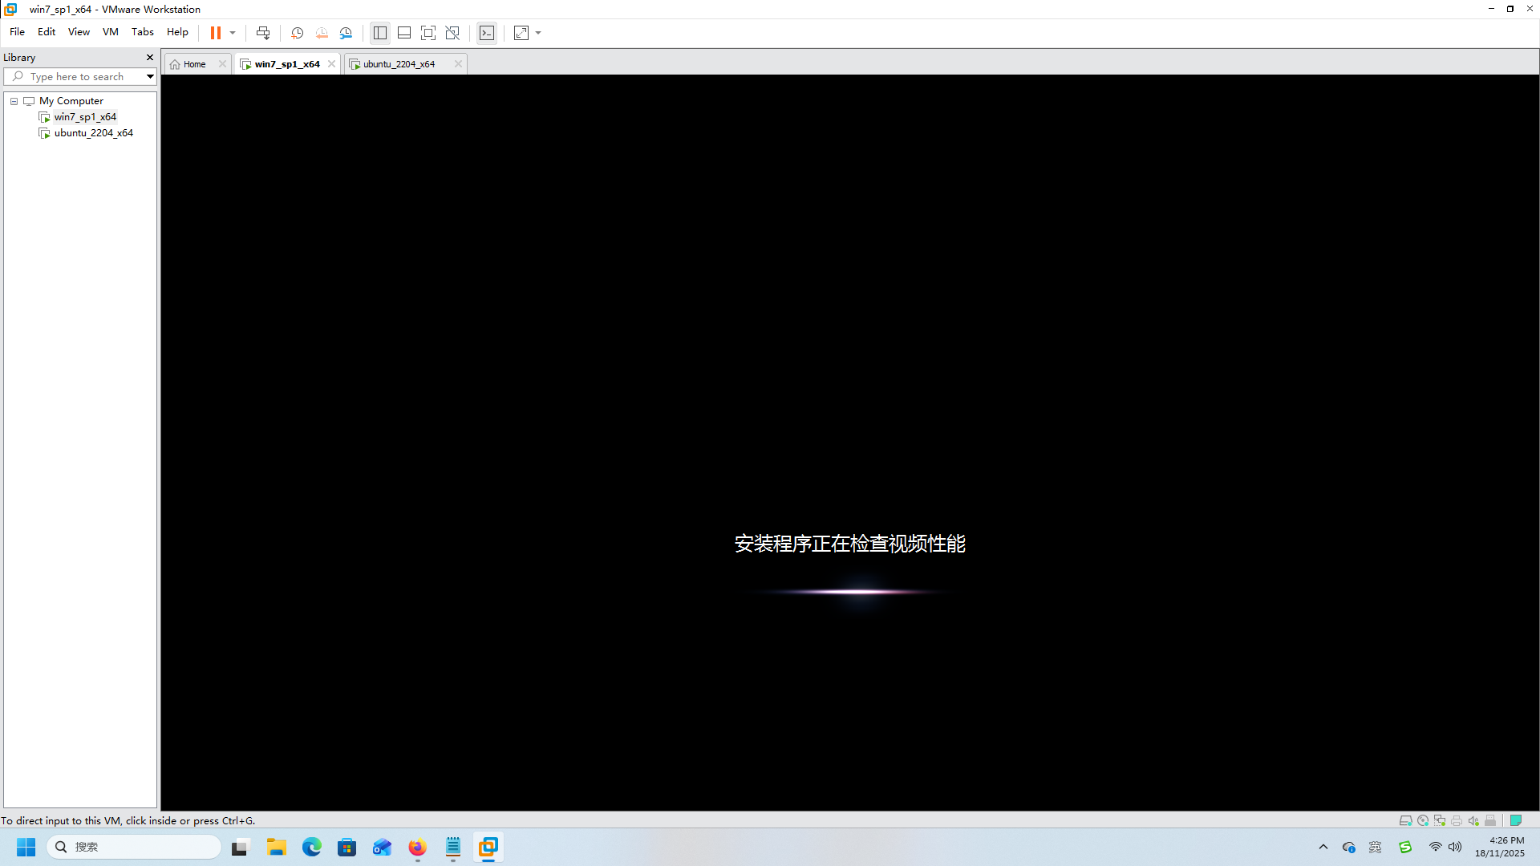1540x866 pixels.
Task: Toggle Unity mode button
Action: pyautogui.click(x=452, y=33)
